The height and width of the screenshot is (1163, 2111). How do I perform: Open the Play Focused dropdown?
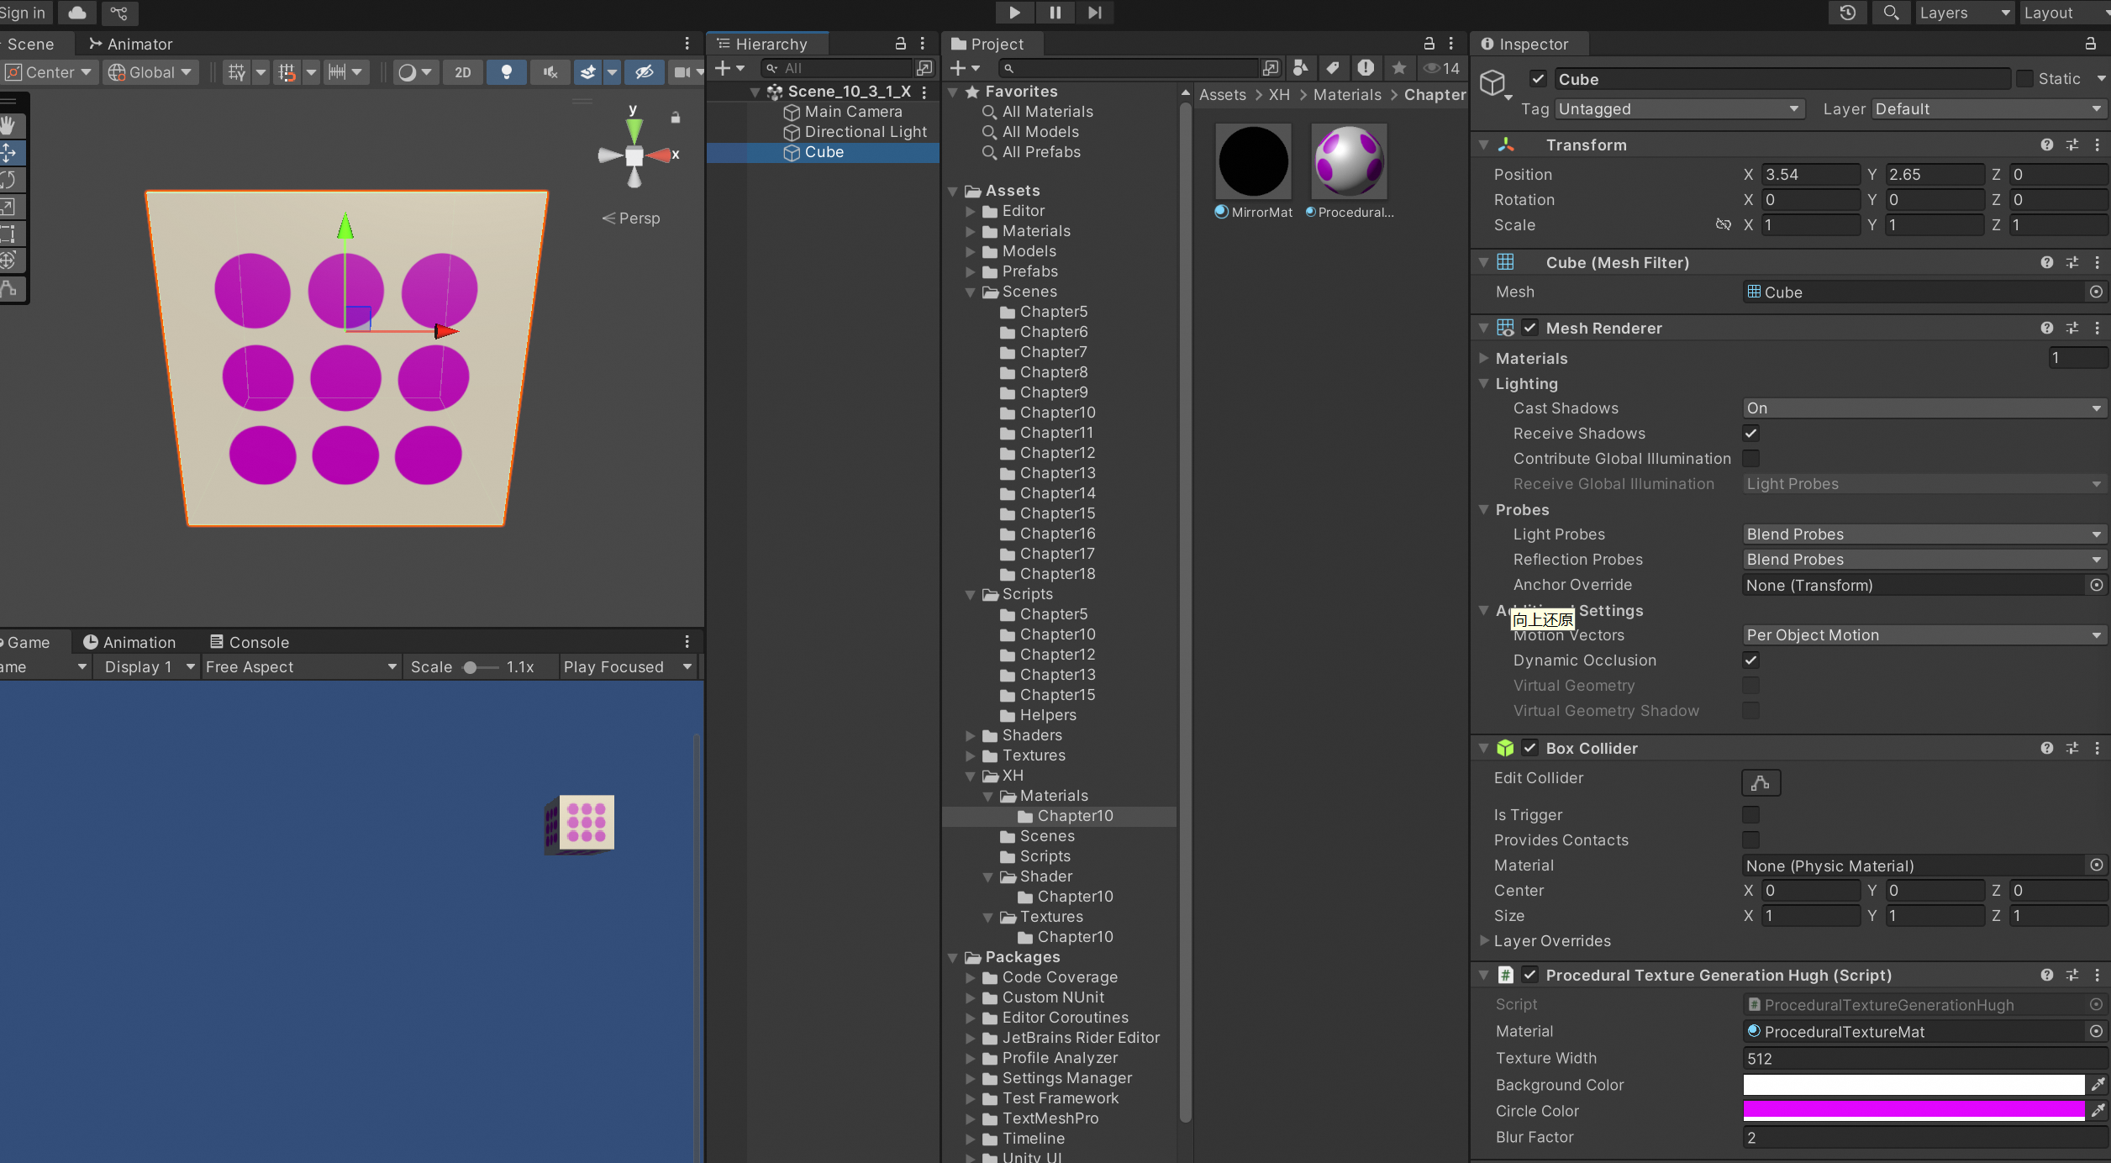627,666
